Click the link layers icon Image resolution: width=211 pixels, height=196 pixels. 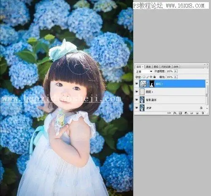[169, 113]
